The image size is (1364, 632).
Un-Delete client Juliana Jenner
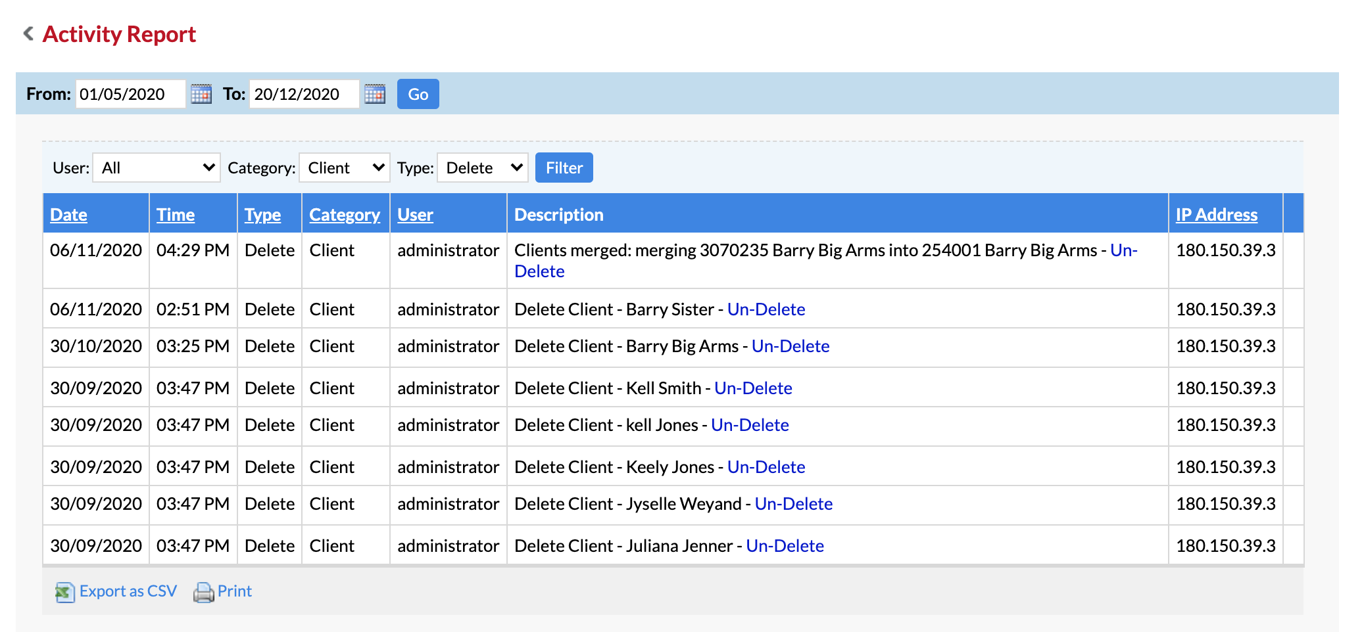click(x=785, y=546)
